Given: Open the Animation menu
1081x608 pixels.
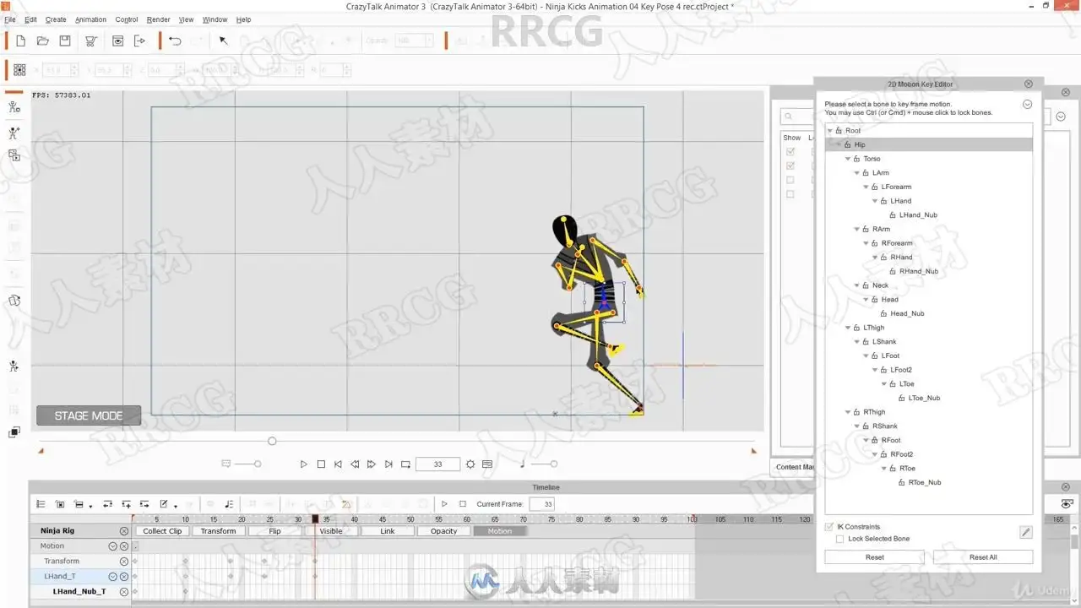Looking at the screenshot, I should 91,19.
